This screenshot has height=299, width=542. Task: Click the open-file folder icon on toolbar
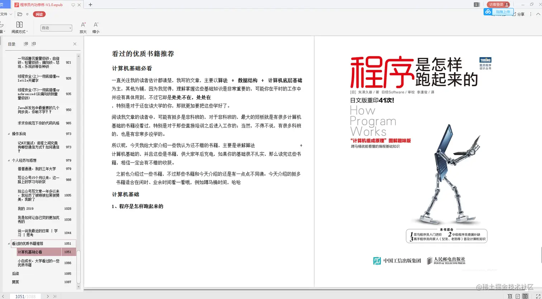tap(20, 14)
